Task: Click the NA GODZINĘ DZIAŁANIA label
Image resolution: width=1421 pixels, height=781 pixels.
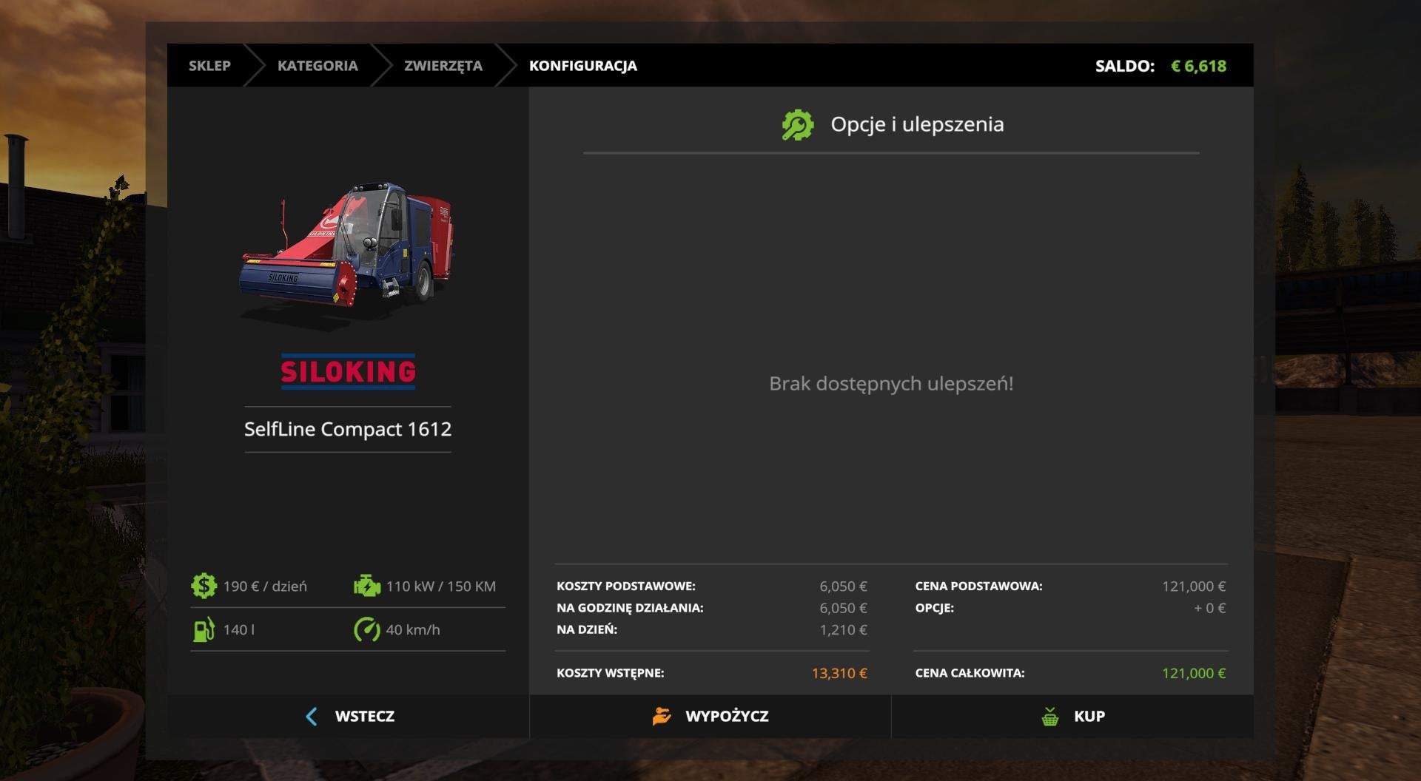Action: click(x=630, y=608)
